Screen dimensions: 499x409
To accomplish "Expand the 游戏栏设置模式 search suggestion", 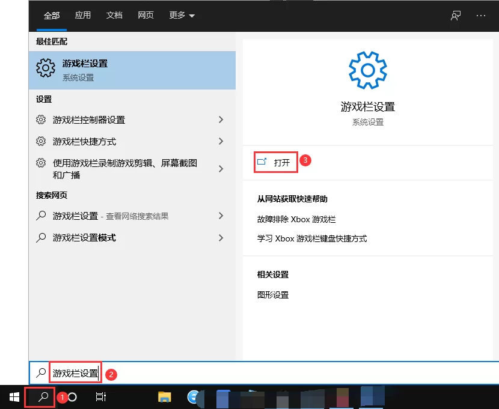I will (221, 238).
